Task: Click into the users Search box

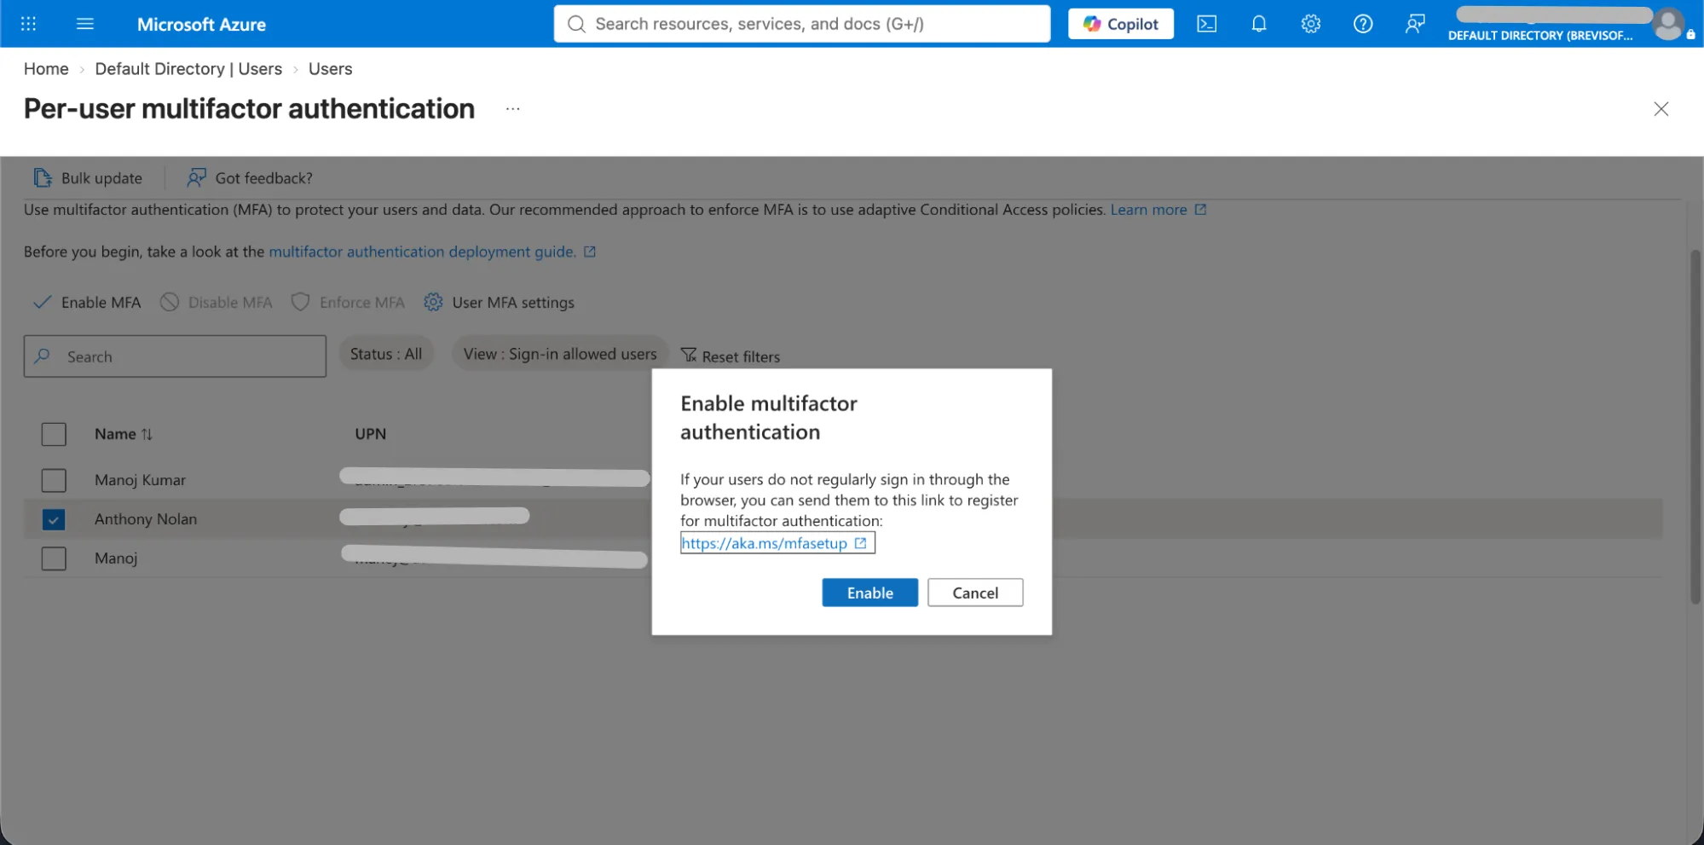Action: [x=175, y=356]
